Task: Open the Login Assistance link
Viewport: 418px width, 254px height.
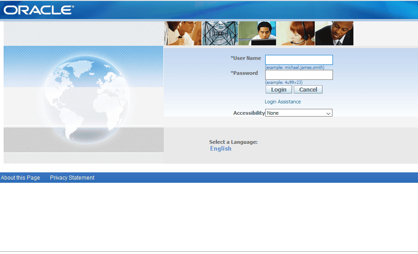Action: coord(282,102)
